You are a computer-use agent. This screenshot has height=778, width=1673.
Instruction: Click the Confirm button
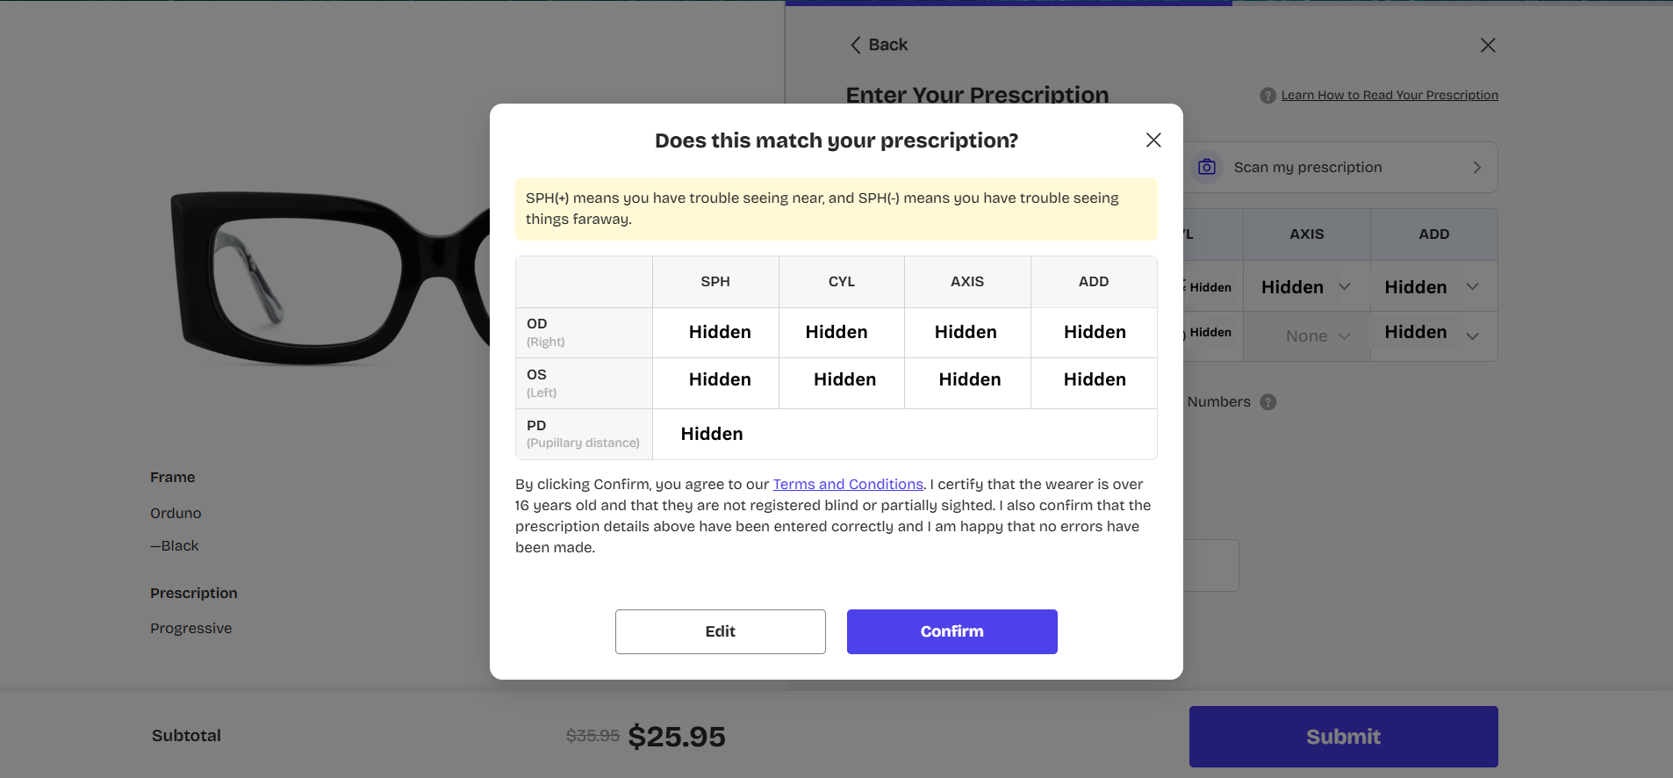pyautogui.click(x=951, y=631)
